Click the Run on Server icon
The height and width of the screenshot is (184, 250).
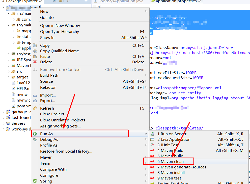(152, 134)
